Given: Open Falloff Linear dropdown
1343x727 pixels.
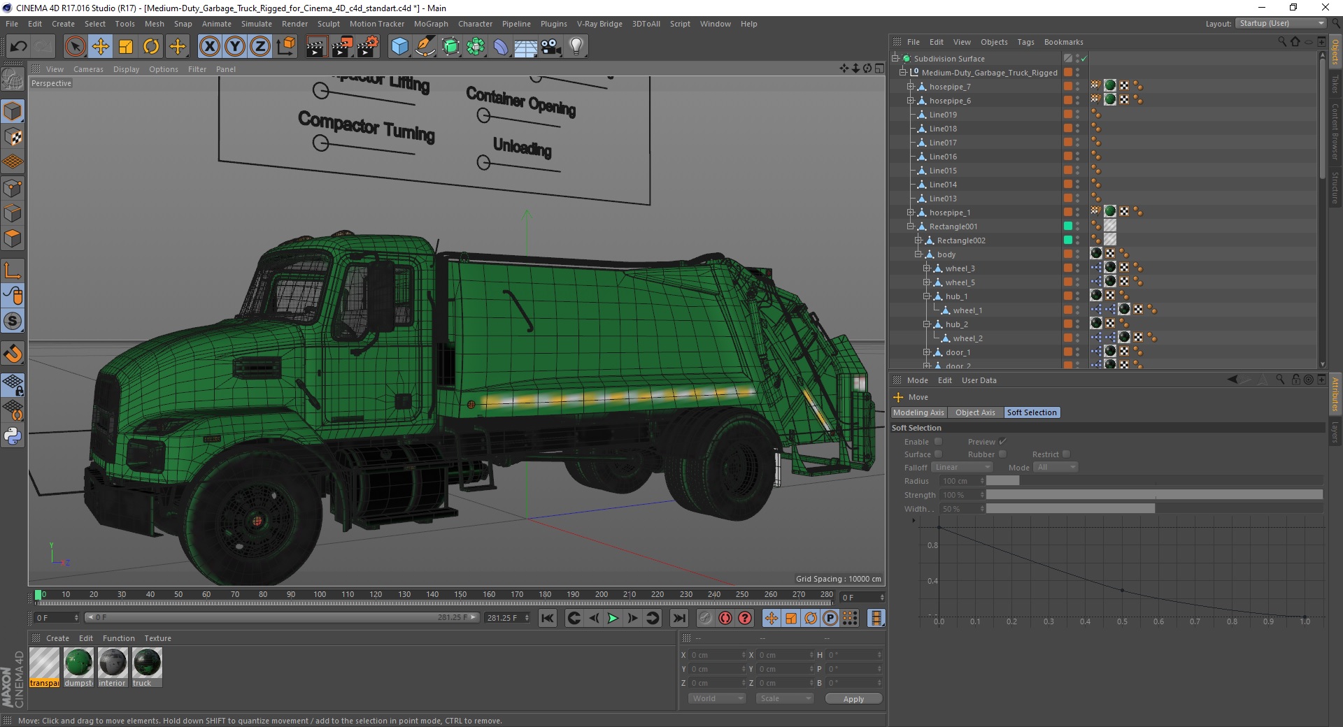Looking at the screenshot, I should point(962,467).
